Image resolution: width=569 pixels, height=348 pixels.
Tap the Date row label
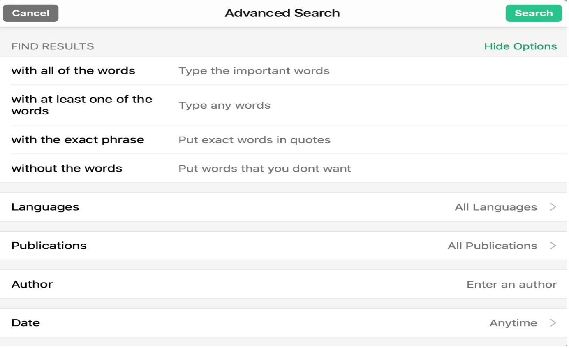pyautogui.click(x=25, y=323)
